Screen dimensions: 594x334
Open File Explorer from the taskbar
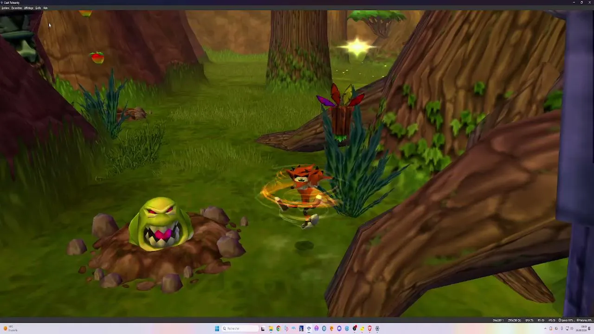pos(271,328)
